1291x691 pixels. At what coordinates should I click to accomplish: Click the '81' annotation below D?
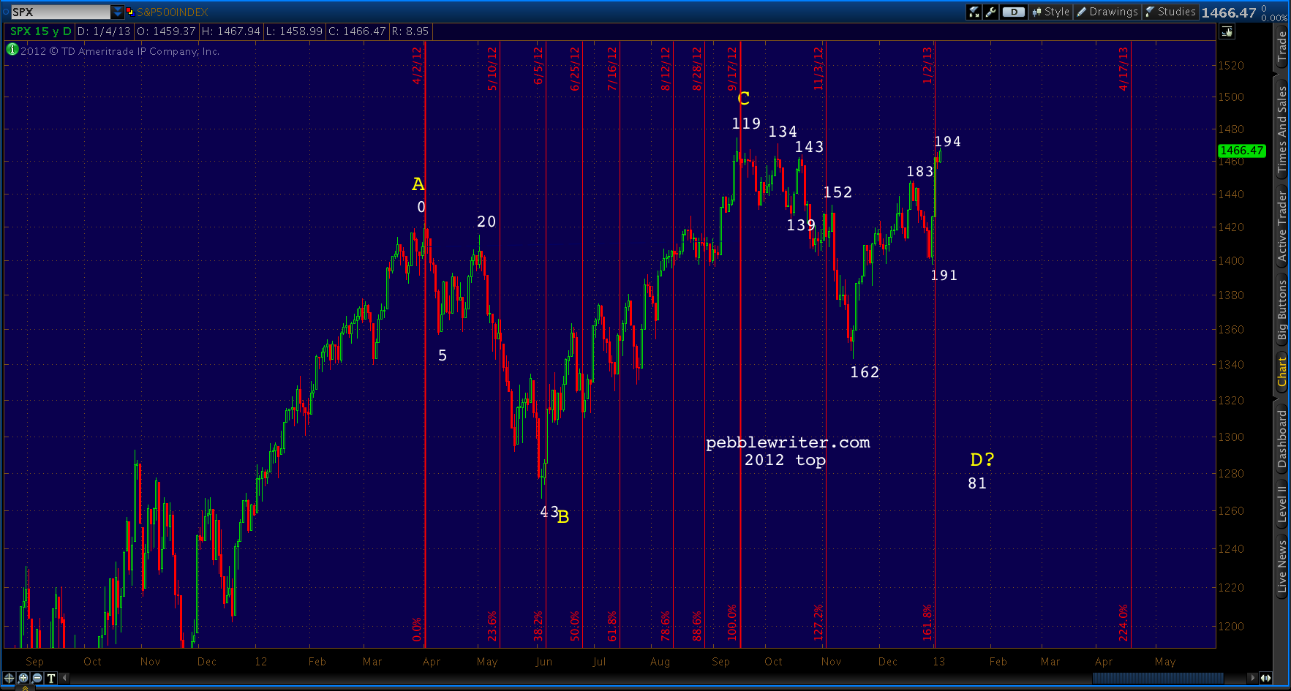(x=977, y=483)
